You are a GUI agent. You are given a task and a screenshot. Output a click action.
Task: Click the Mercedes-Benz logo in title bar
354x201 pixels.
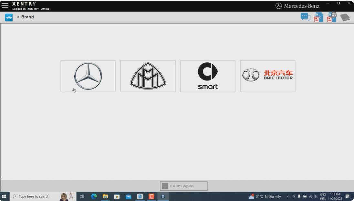point(297,6)
